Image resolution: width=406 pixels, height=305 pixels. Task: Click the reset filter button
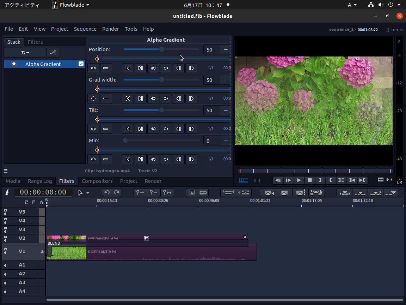(x=25, y=52)
